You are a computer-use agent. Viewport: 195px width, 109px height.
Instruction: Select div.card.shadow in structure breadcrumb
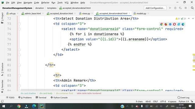pyautogui.click(x=28, y=93)
